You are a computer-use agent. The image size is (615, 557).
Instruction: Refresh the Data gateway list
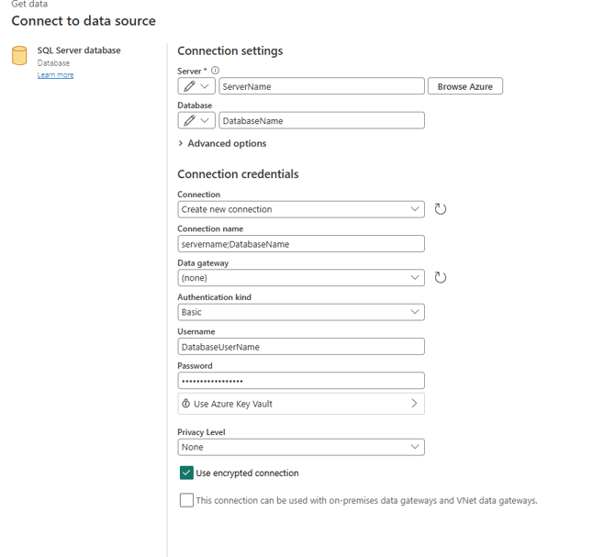tap(440, 277)
